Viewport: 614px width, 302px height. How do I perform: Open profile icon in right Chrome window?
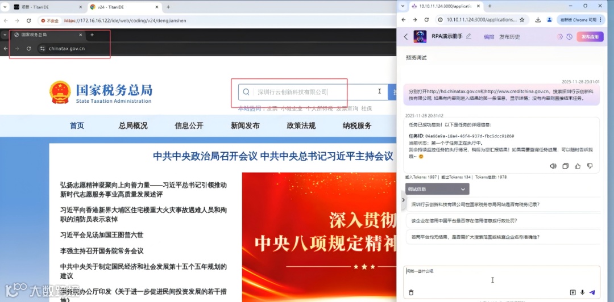coord(549,19)
